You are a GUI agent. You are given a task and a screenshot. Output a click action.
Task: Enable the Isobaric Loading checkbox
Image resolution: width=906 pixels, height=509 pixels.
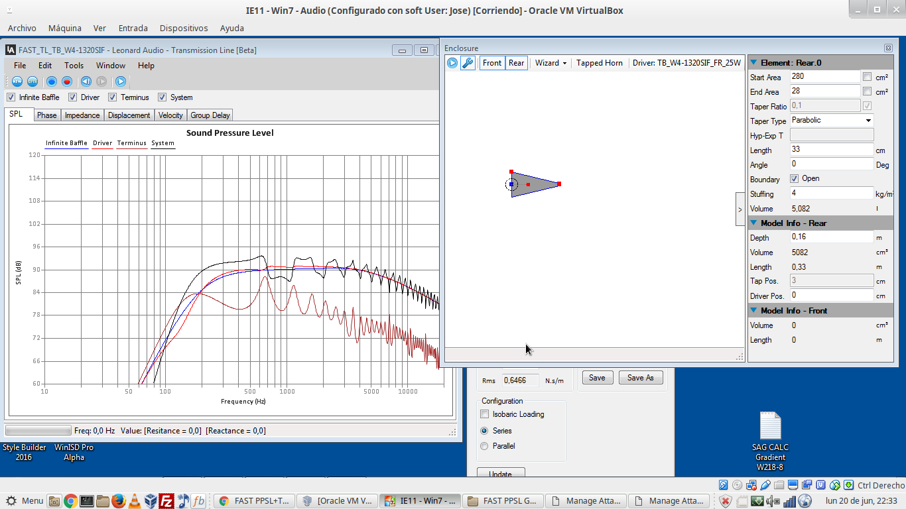pos(485,414)
